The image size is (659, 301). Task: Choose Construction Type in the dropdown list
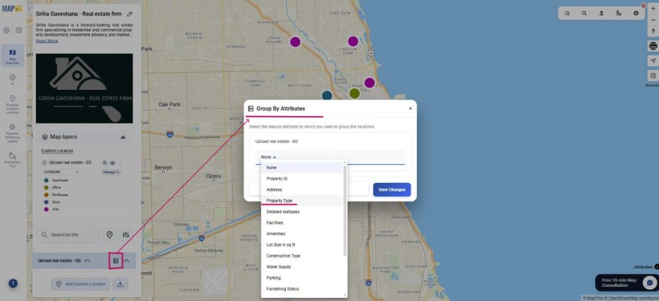tap(283, 256)
